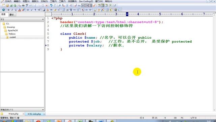Click the Set Font icon
This screenshot has width=216, height=122.
(x=75, y=5)
